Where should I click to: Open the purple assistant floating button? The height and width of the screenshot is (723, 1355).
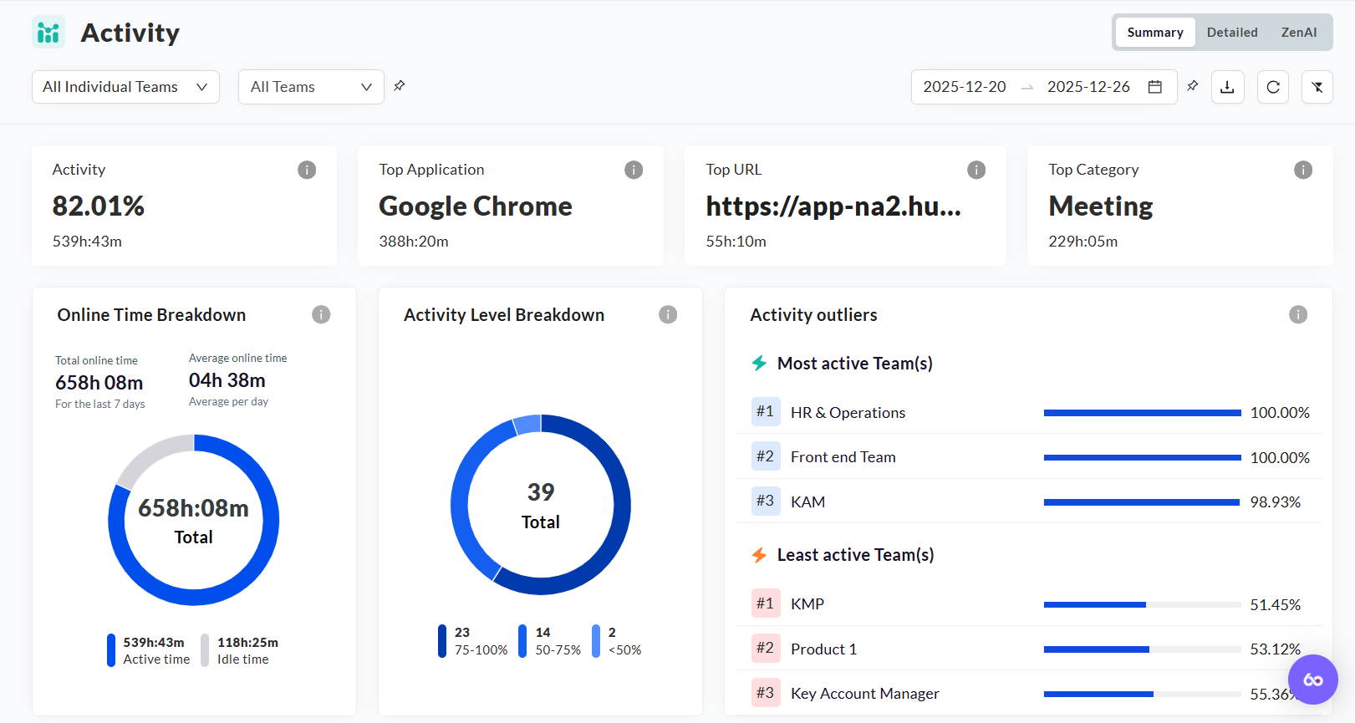1312,680
